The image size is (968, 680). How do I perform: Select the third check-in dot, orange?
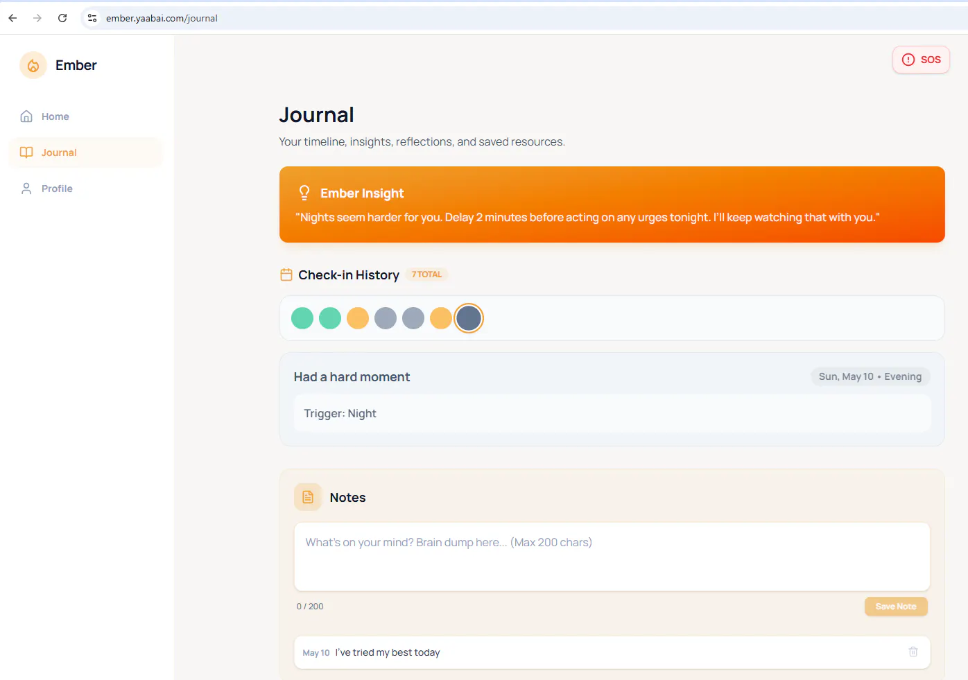tap(358, 318)
